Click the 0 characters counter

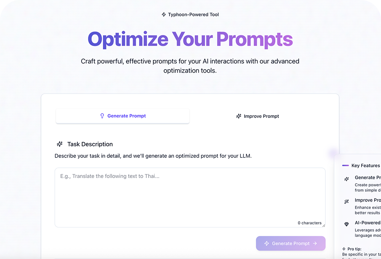[x=309, y=223]
